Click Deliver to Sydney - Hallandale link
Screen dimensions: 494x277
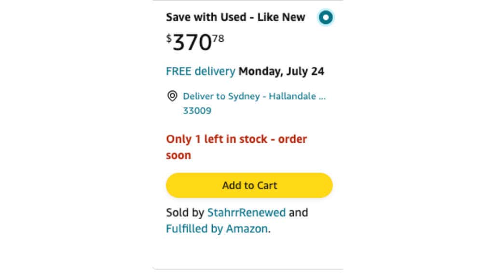254,96
